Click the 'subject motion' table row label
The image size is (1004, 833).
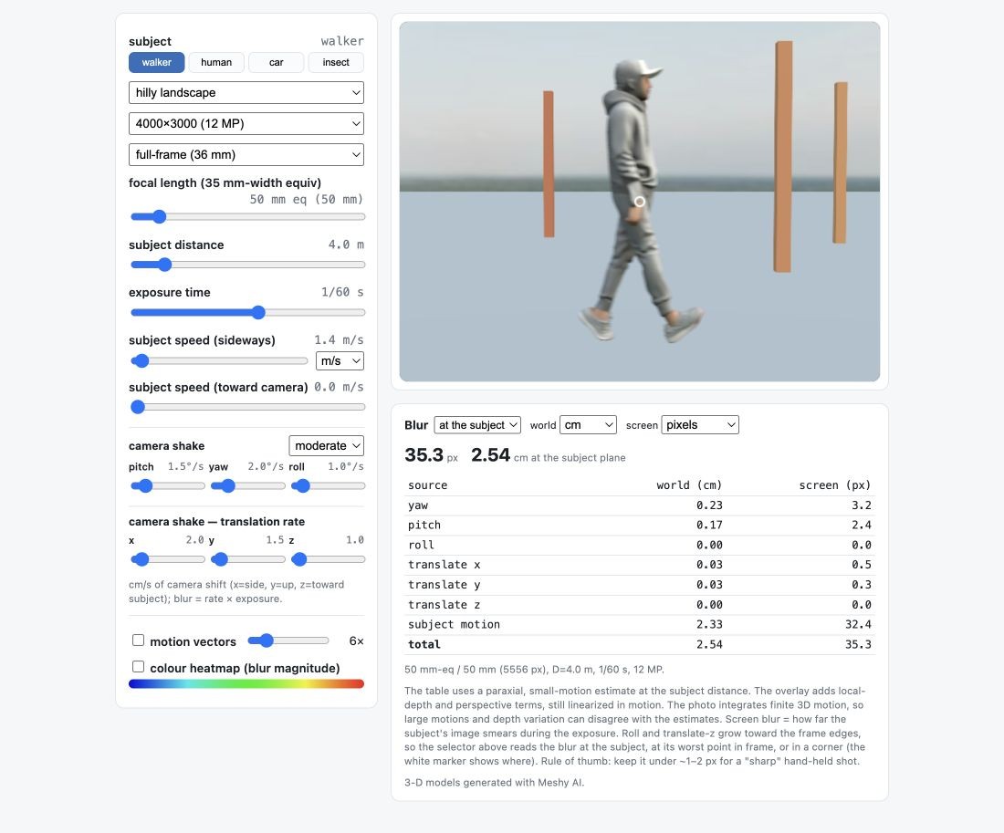coord(454,624)
